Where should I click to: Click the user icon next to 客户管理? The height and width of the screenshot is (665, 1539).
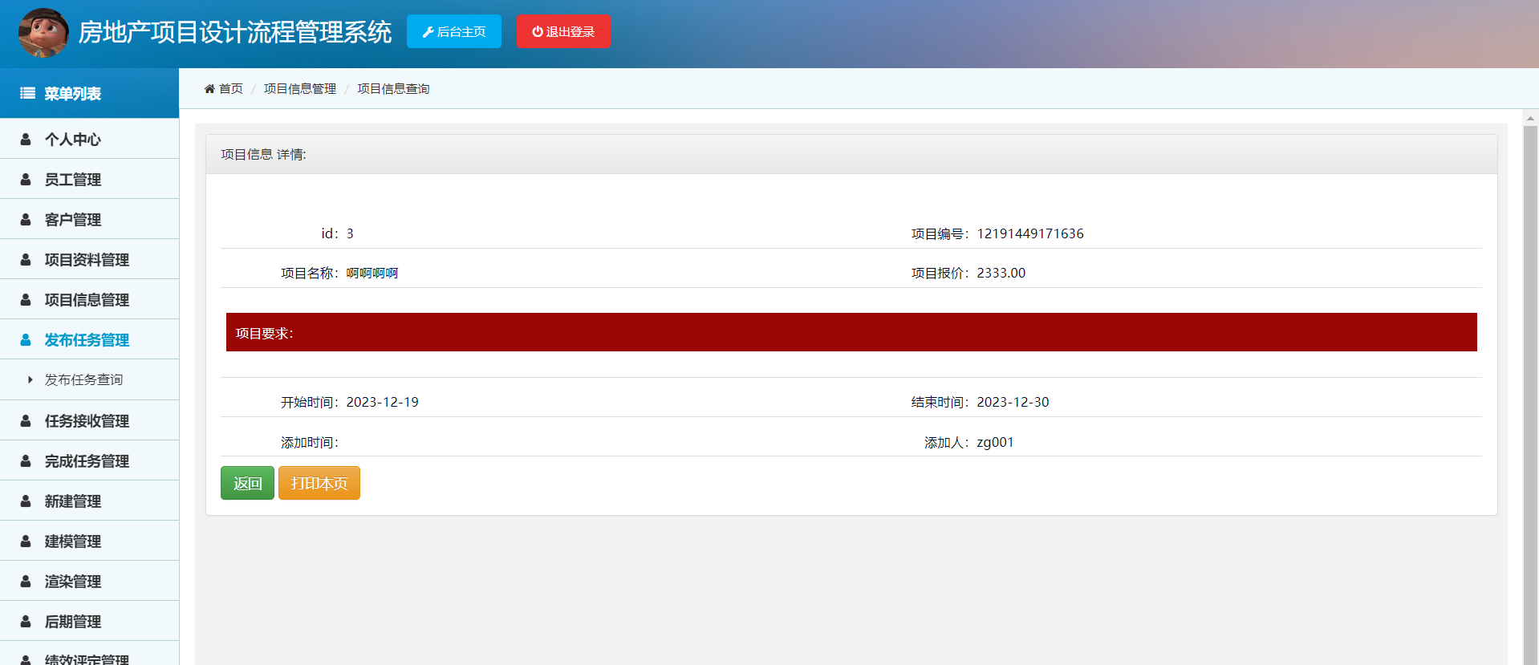(x=26, y=219)
